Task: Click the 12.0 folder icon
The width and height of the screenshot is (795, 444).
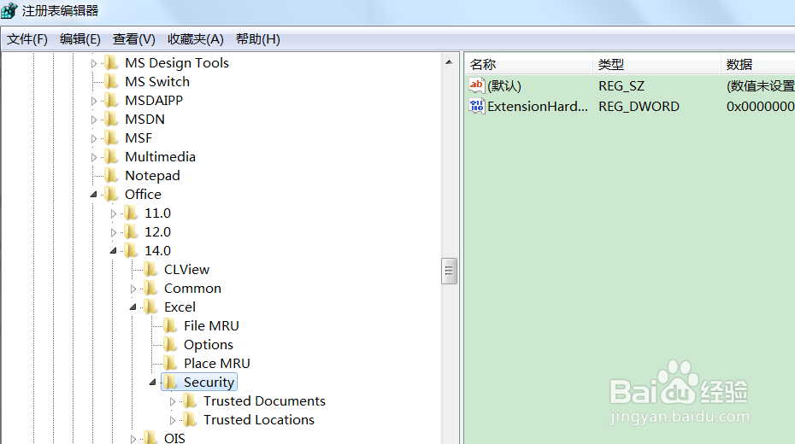Action: coord(131,232)
